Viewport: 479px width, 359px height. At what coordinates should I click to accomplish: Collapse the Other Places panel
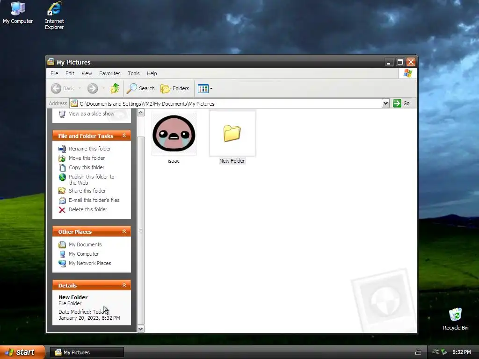124,231
